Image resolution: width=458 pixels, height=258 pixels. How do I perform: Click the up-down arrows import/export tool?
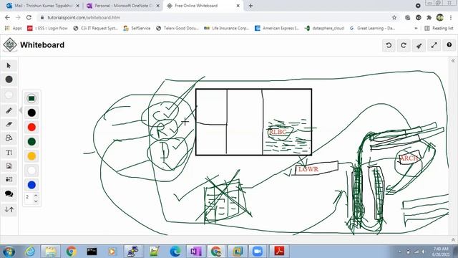coord(9,209)
